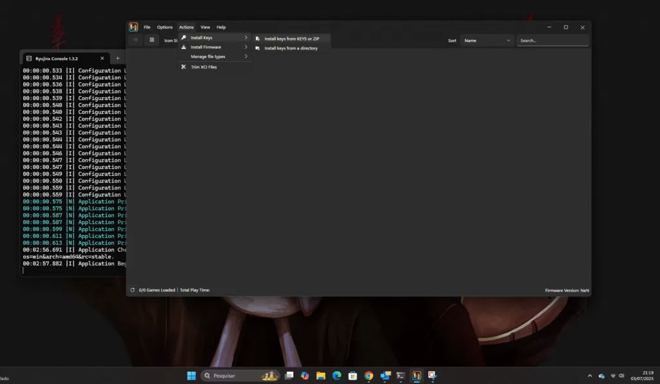Select the Manage file types menu entry
Image resolution: width=660 pixels, height=384 pixels.
coord(215,56)
